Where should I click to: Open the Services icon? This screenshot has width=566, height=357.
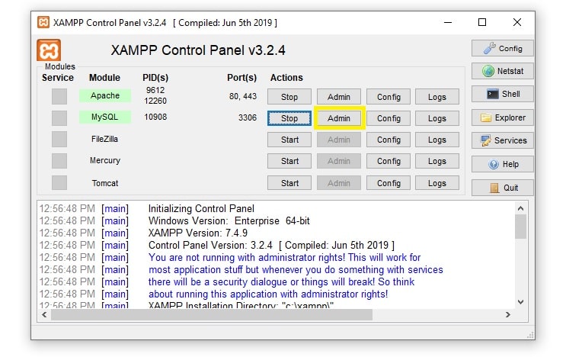tap(502, 140)
